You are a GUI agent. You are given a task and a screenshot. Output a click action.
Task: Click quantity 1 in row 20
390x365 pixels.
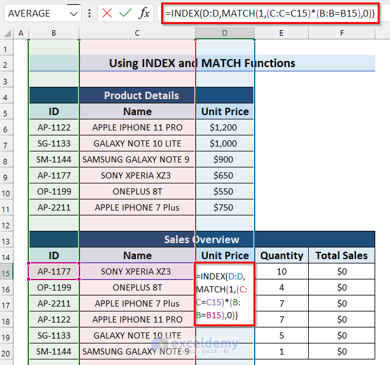point(282,351)
